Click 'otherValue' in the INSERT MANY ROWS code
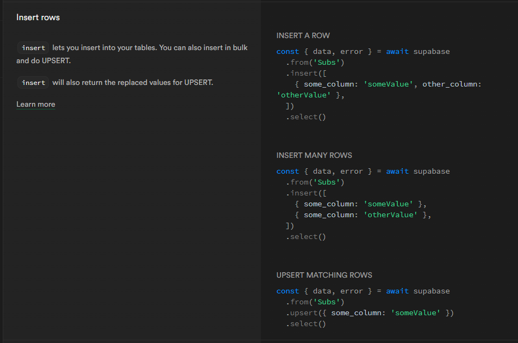Image resolution: width=518 pixels, height=343 pixels. tap(390, 215)
